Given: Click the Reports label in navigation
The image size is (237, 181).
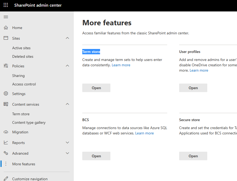Looking at the screenshot, I should [x=18, y=143].
